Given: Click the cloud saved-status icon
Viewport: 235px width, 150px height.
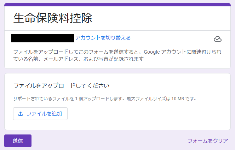Looking at the screenshot, I should click(x=217, y=39).
